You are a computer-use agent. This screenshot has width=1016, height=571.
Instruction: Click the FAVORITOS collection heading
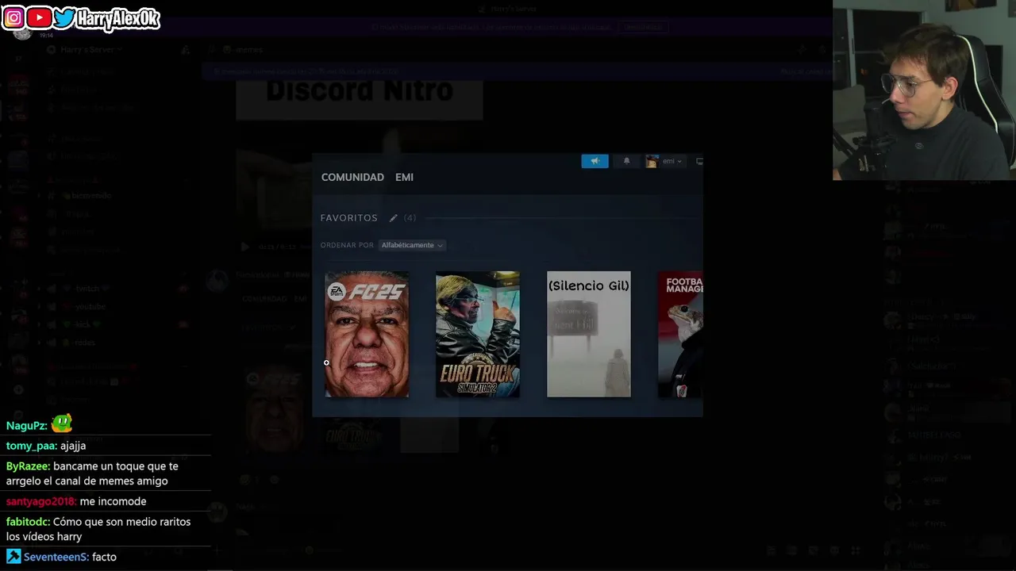(x=348, y=217)
